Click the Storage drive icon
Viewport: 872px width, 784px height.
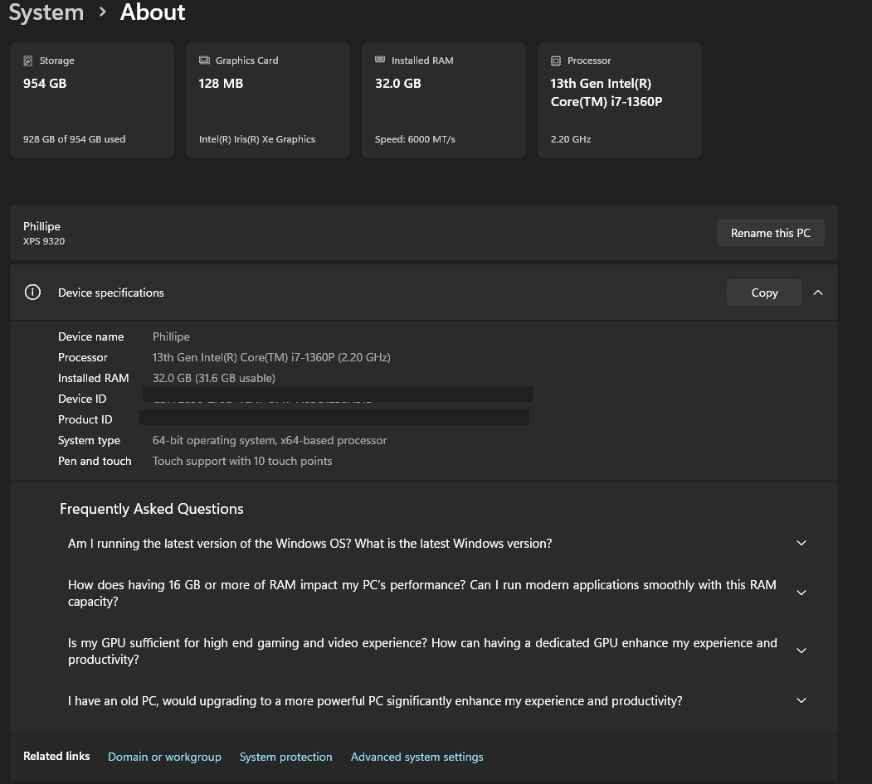pyautogui.click(x=28, y=60)
